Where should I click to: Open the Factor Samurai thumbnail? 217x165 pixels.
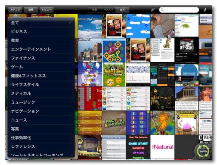(114, 122)
